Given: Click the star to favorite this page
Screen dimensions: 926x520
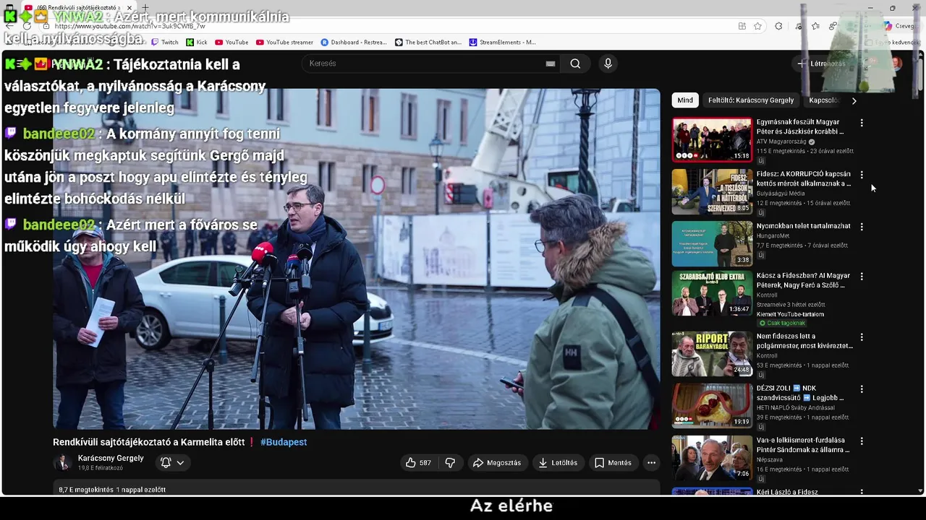Looking at the screenshot, I should click(x=757, y=26).
